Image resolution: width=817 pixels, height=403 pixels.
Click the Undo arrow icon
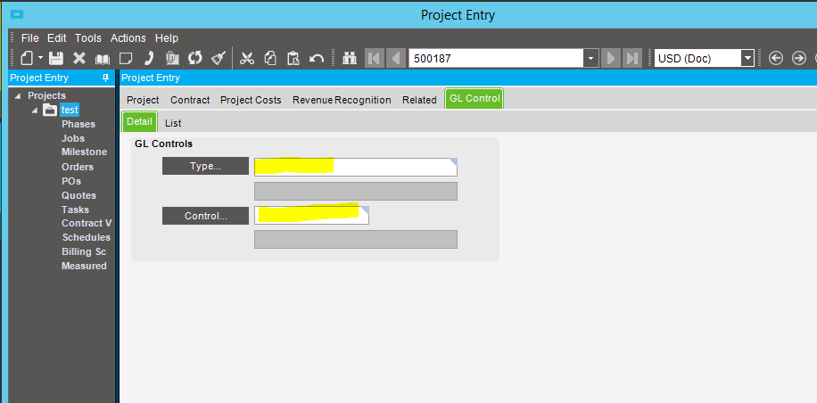click(x=317, y=58)
